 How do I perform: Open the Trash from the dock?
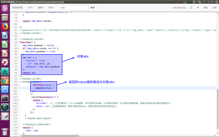tap(5, 131)
